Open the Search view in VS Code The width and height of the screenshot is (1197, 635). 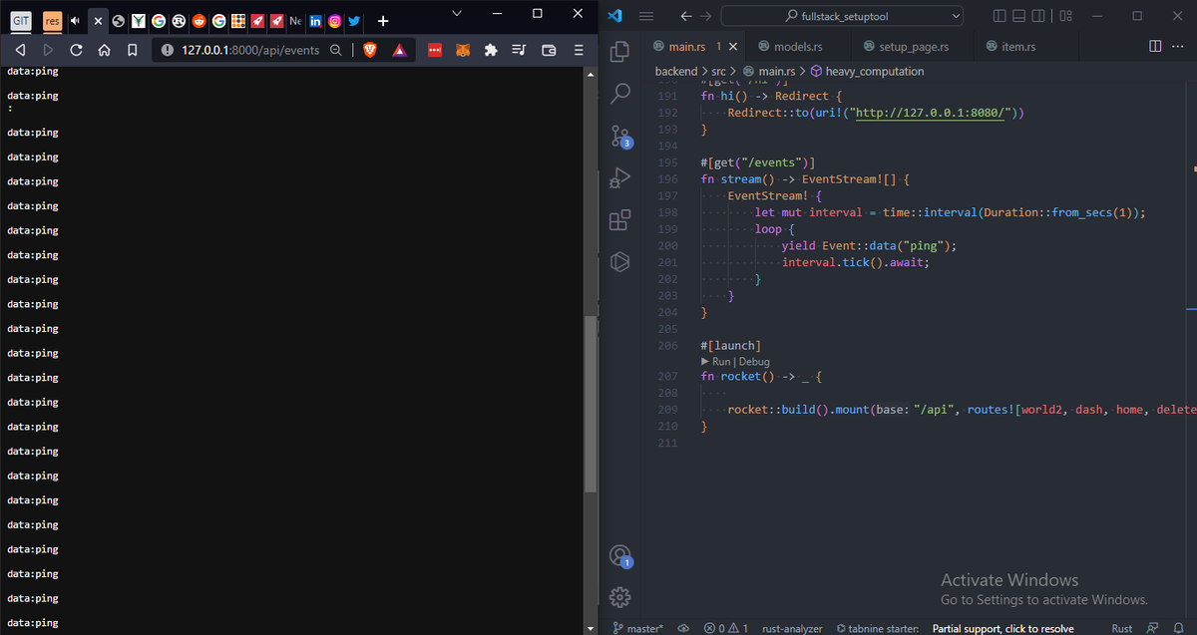coord(619,94)
